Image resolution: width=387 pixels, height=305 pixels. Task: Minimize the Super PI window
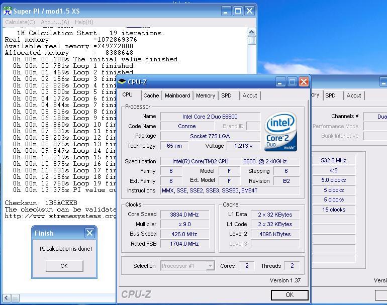(226, 11)
